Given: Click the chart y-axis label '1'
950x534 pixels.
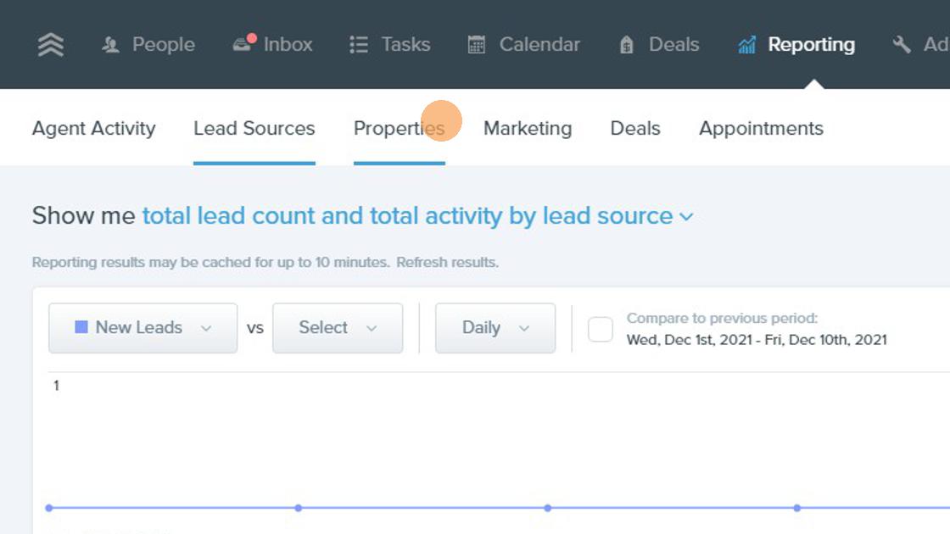Looking at the screenshot, I should click(x=56, y=386).
